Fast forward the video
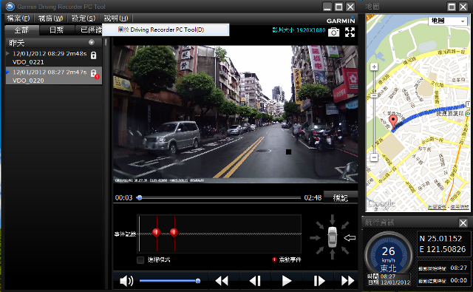The height and width of the screenshot is (292, 473). pyautogui.click(x=347, y=281)
